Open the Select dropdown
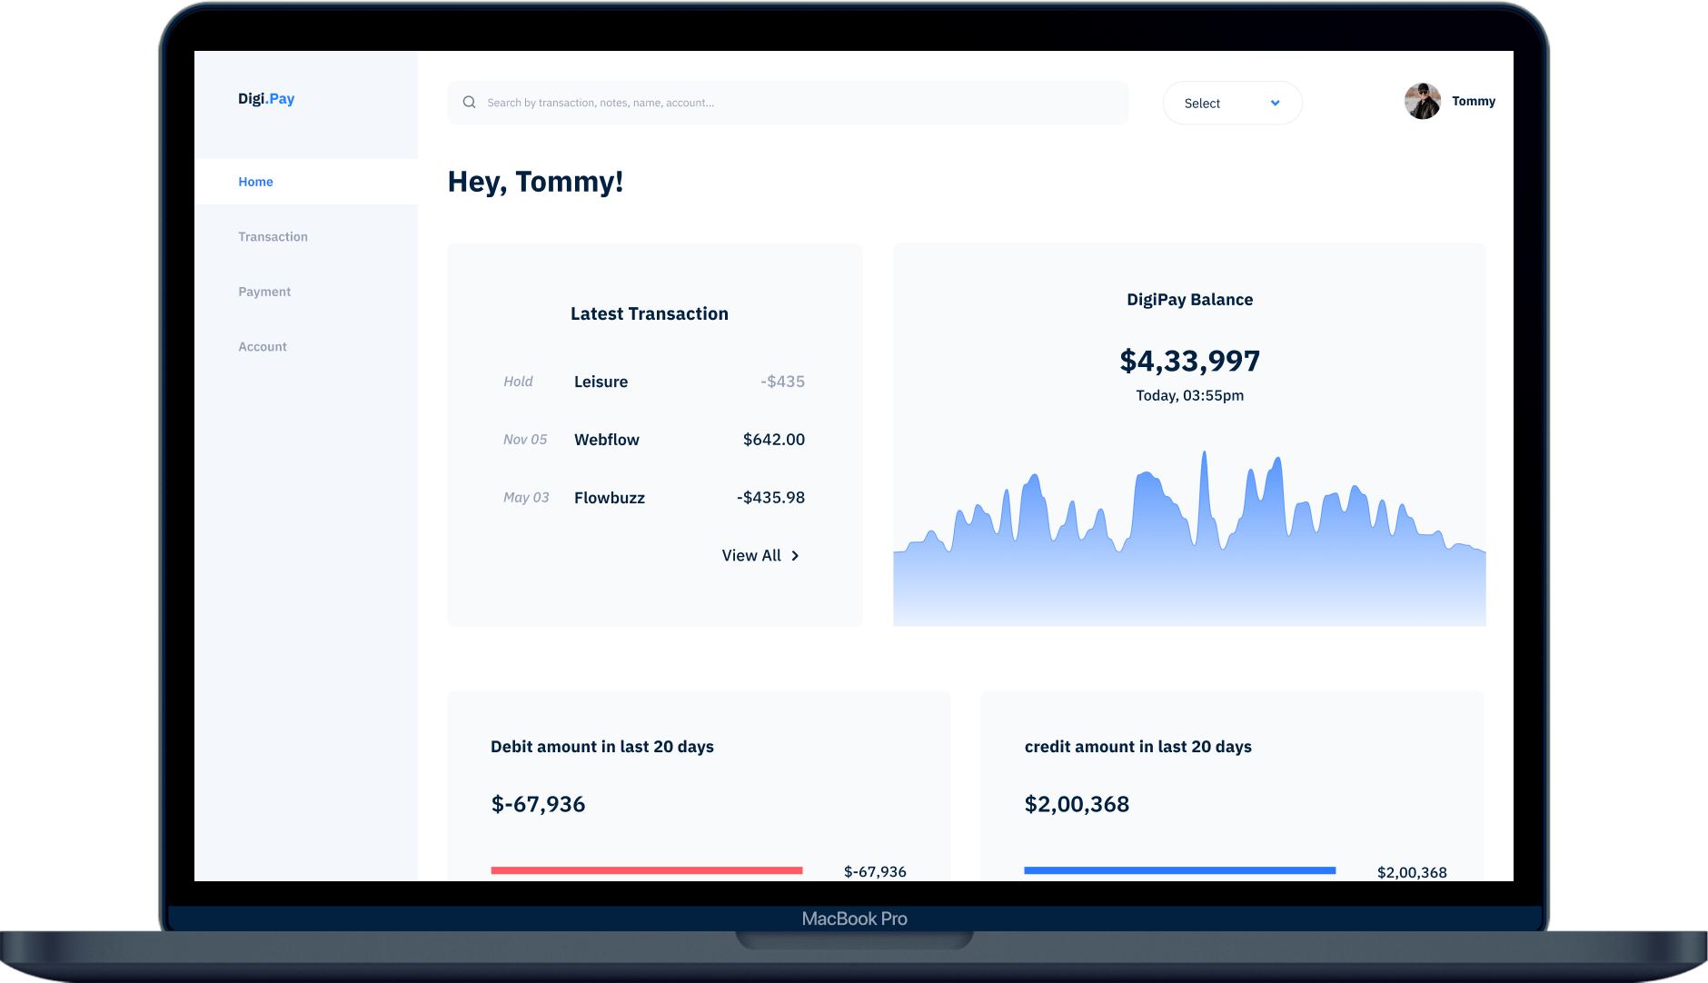This screenshot has width=1708, height=983. pos(1231,104)
